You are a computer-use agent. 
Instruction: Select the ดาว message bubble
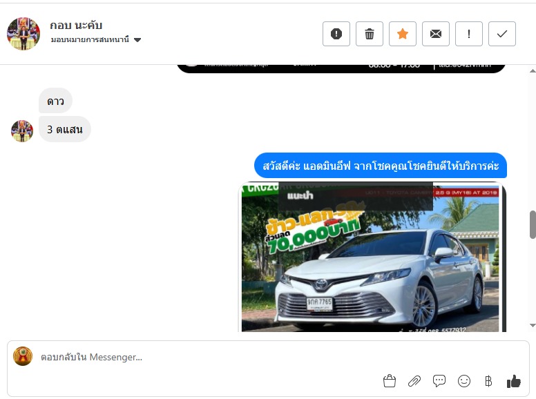click(55, 101)
